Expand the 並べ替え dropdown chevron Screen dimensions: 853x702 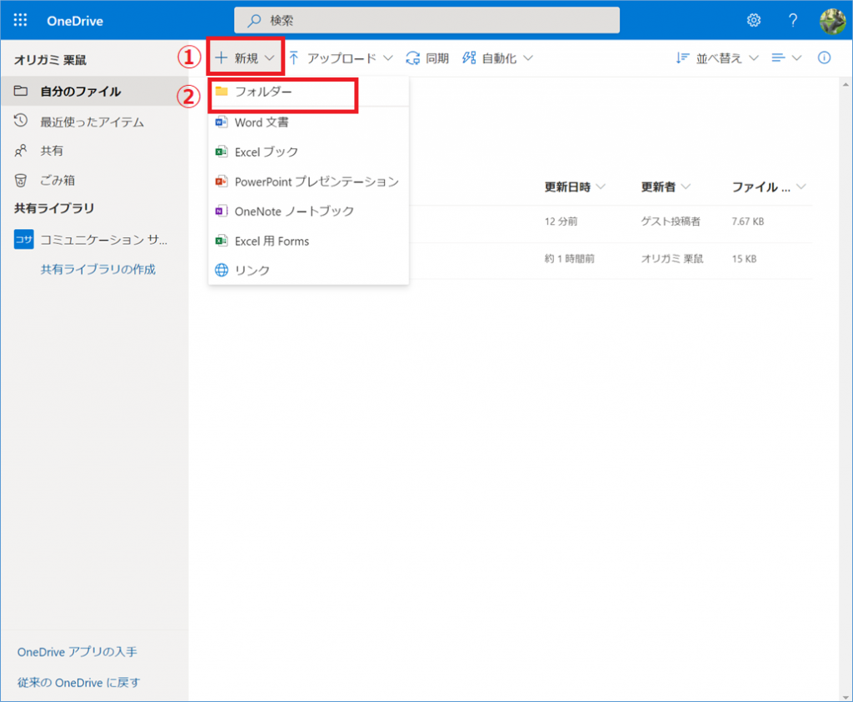753,58
